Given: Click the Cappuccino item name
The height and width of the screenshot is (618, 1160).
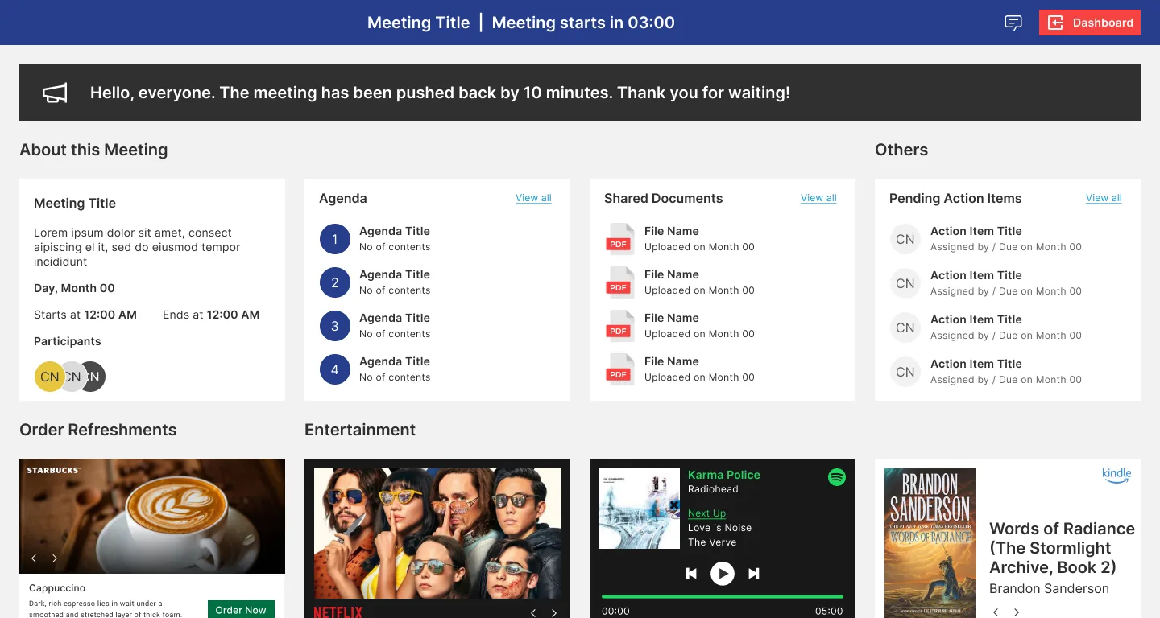Looking at the screenshot, I should pyautogui.click(x=57, y=588).
